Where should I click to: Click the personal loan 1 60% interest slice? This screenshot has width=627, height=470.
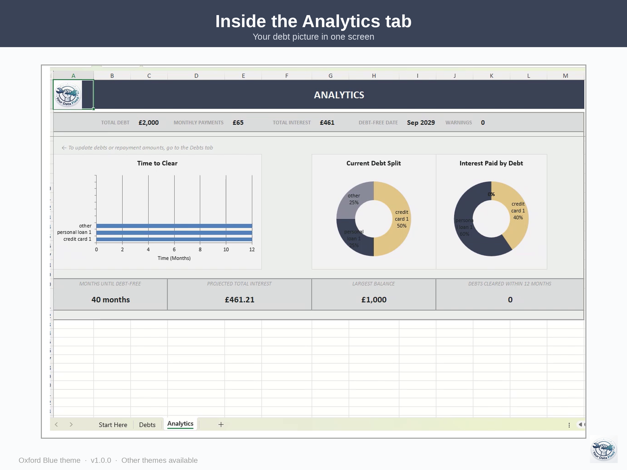click(x=464, y=227)
